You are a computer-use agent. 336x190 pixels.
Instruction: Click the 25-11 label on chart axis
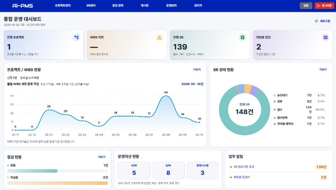(x=15, y=135)
